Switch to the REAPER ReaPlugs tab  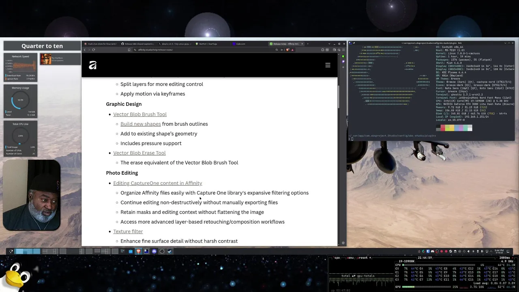pos(212,44)
